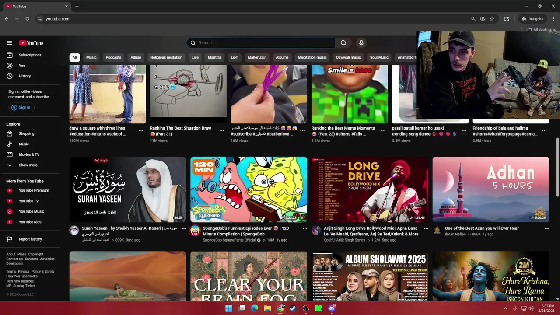This screenshot has height=315, width=560.
Task: Select the Albums filter chip
Action: [282, 57]
